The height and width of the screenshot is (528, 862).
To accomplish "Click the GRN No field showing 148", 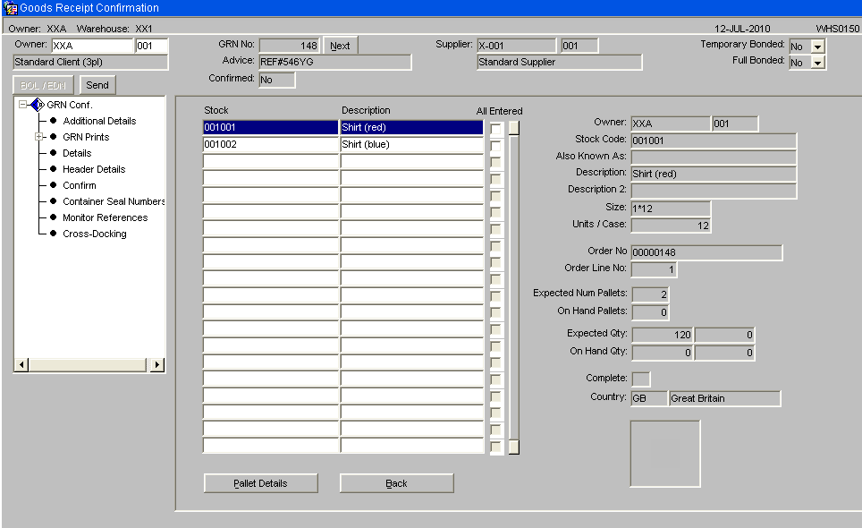I will (x=289, y=46).
